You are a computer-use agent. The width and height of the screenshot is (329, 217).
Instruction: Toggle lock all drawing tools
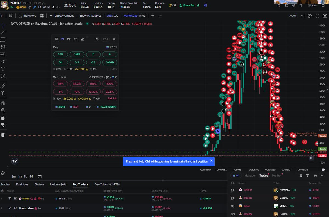point(3,118)
